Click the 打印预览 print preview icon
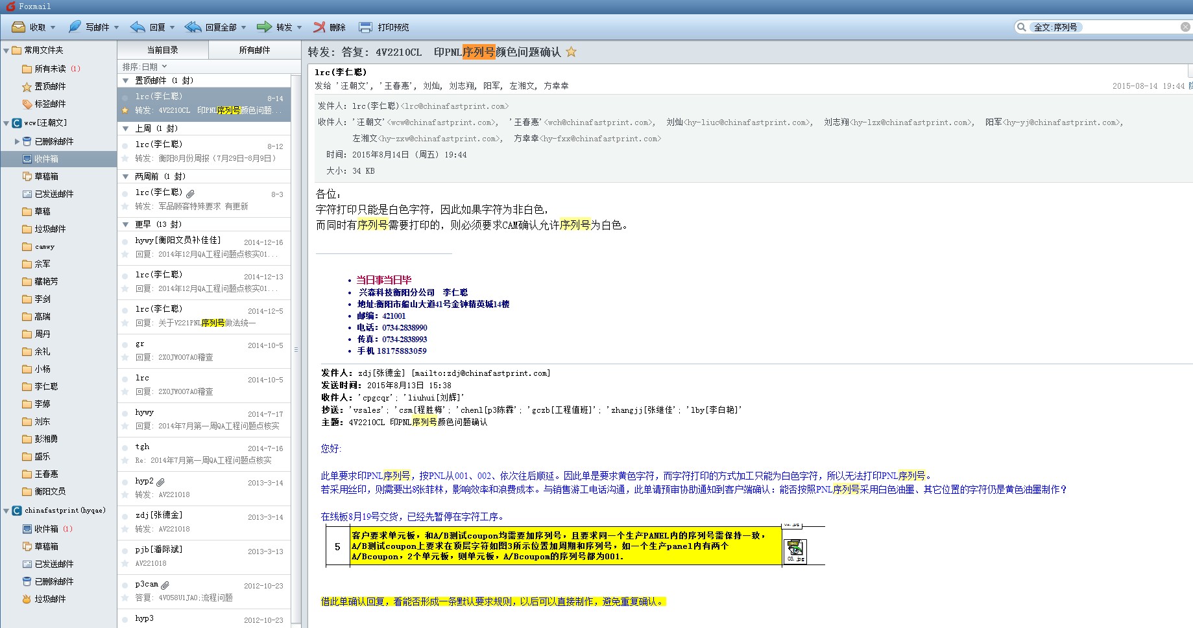This screenshot has width=1193, height=628. click(x=366, y=27)
